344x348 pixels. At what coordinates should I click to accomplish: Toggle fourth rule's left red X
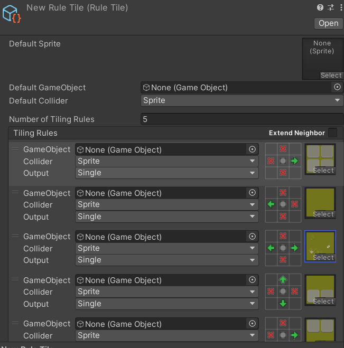pyautogui.click(x=271, y=291)
